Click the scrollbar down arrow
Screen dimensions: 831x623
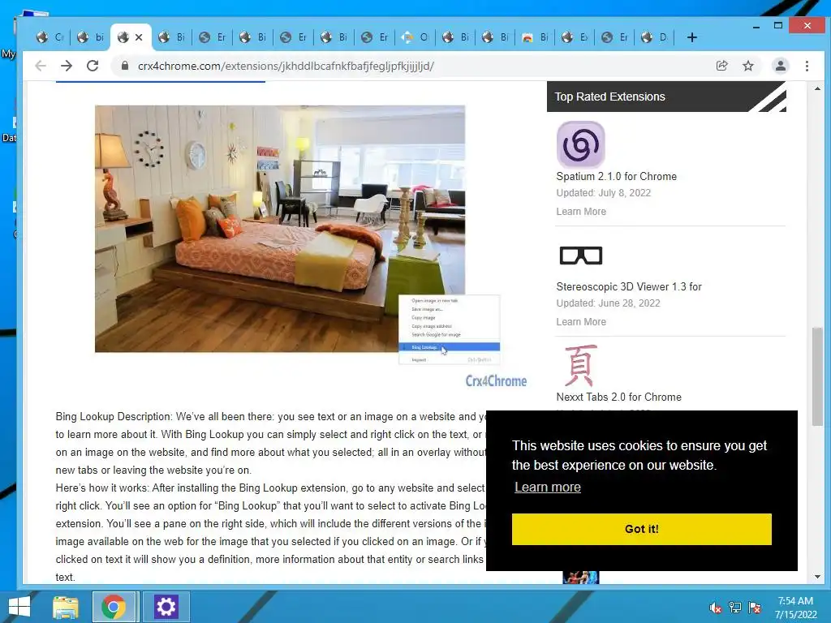click(x=817, y=577)
